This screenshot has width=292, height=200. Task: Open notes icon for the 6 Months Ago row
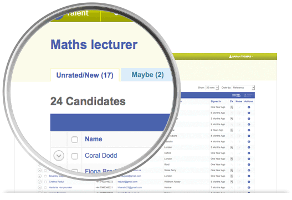239,113
